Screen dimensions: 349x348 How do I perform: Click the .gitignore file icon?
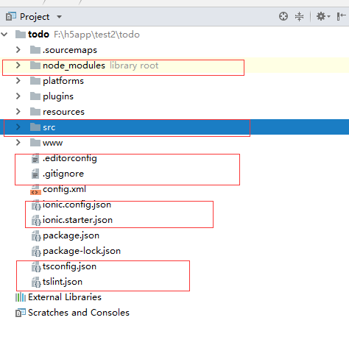(x=35, y=174)
